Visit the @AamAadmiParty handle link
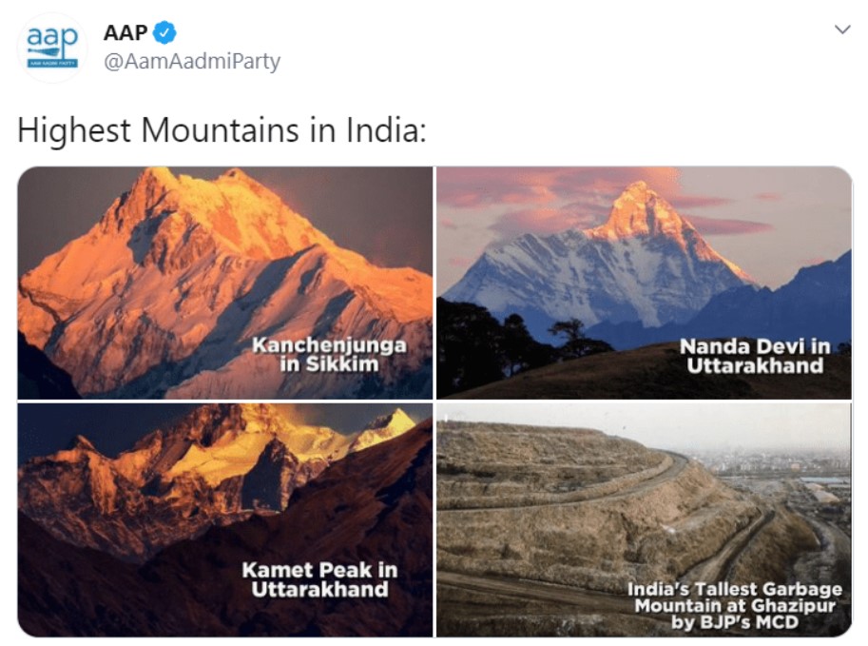The width and height of the screenshot is (868, 646). (191, 62)
